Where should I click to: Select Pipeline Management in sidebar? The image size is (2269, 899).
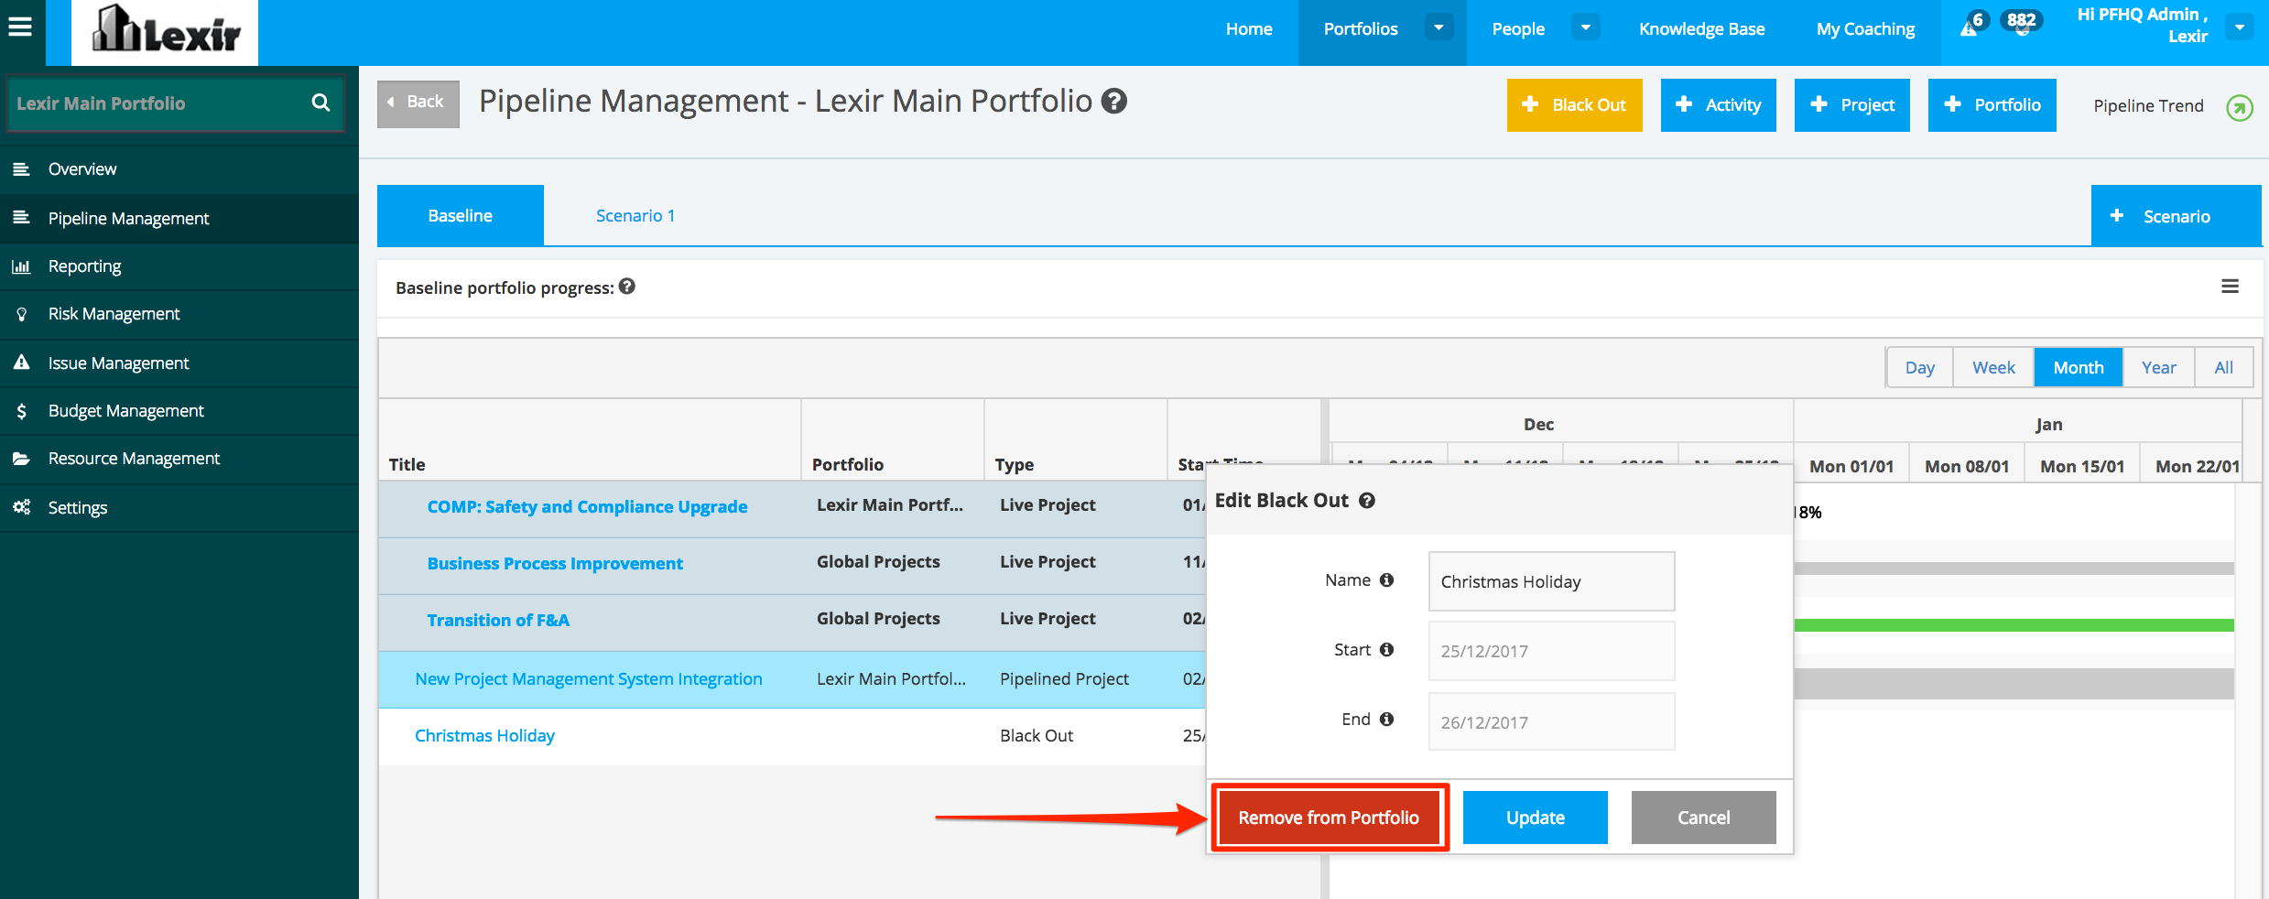click(179, 218)
